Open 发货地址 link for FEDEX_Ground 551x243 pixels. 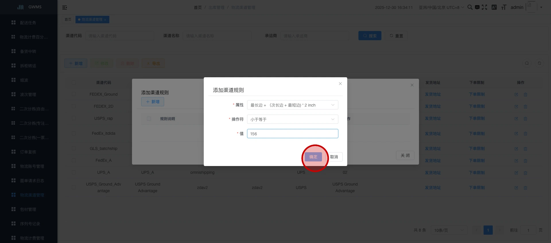tap(433, 94)
